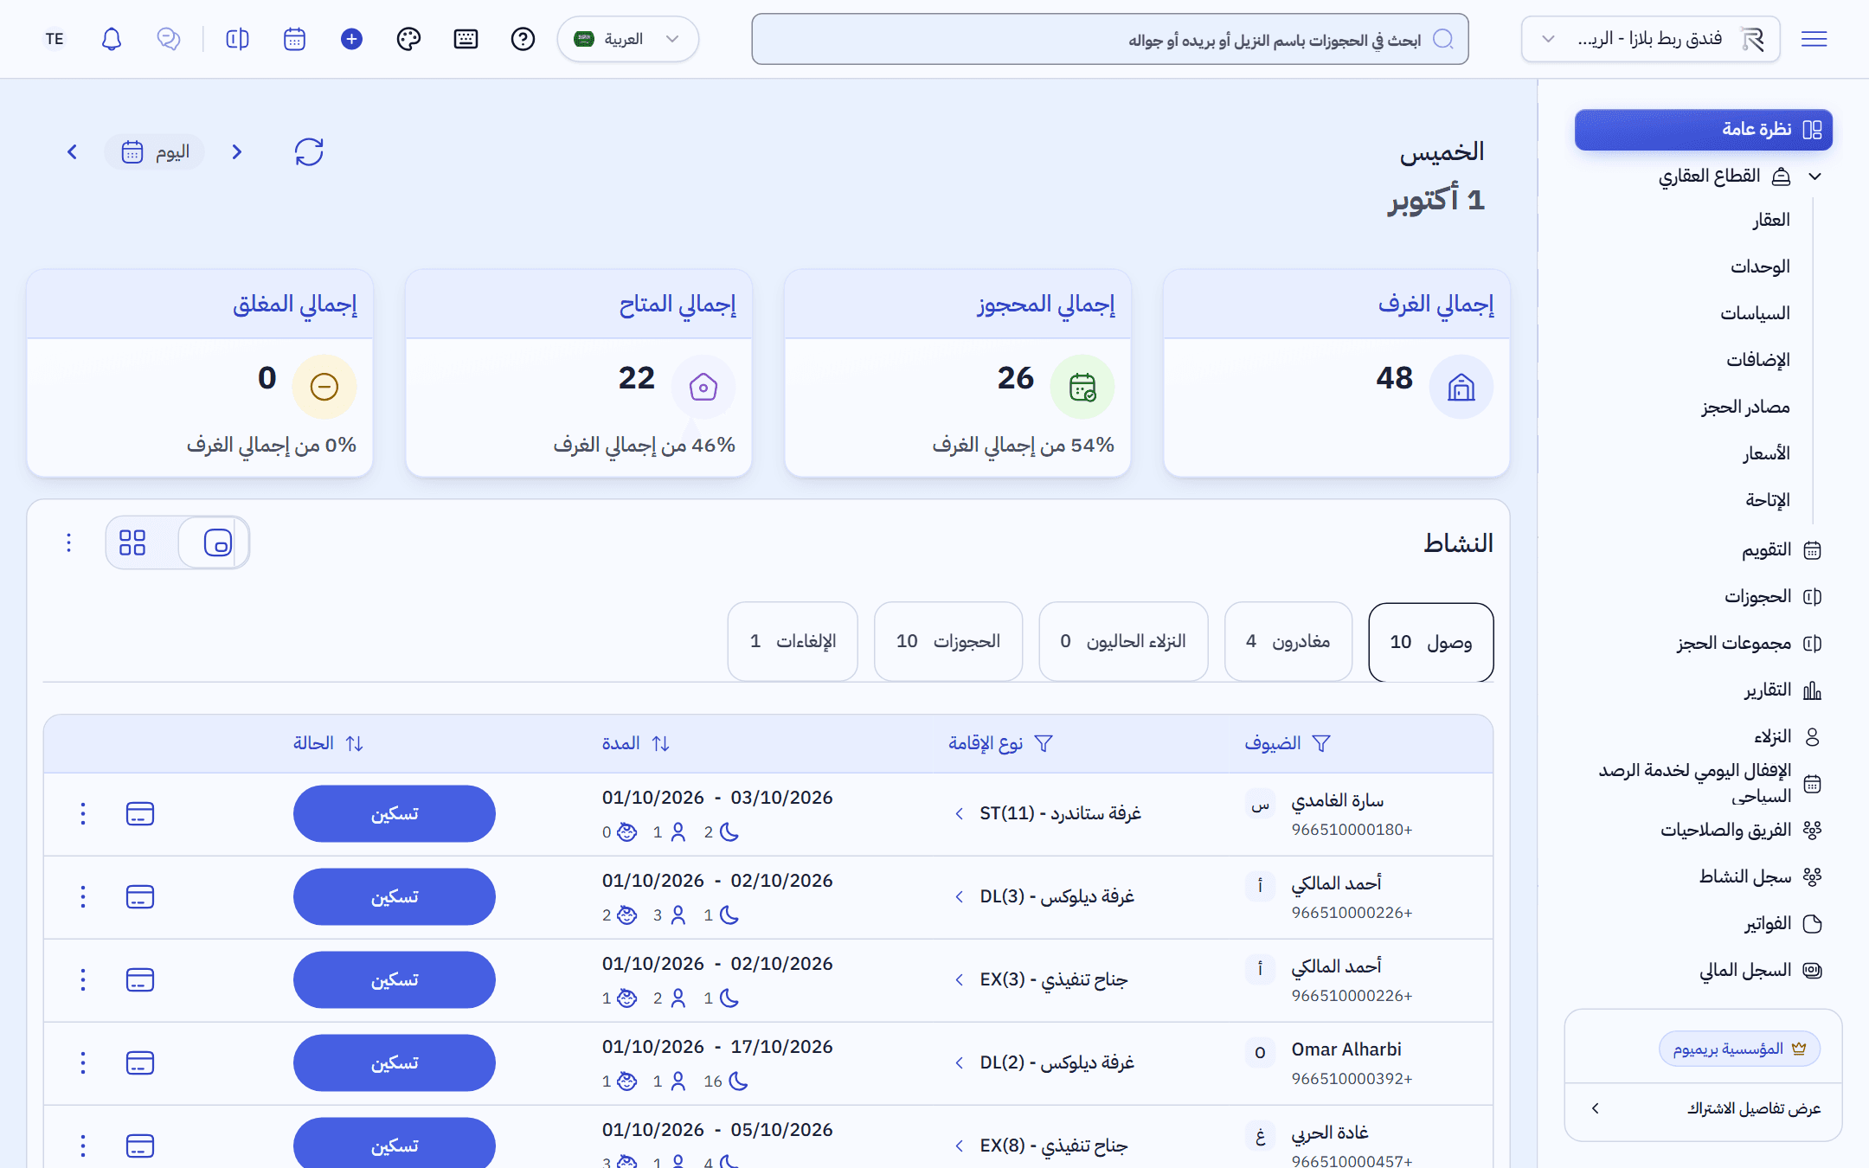Open the TE user avatar
This screenshot has height=1168, width=1869.
pos(55,39)
